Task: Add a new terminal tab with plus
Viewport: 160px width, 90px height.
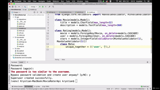Action: (x=27, y=62)
